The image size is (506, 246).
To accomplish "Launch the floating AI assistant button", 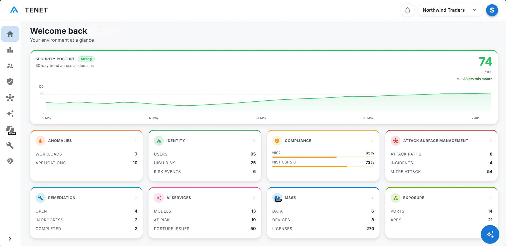I will (490, 234).
